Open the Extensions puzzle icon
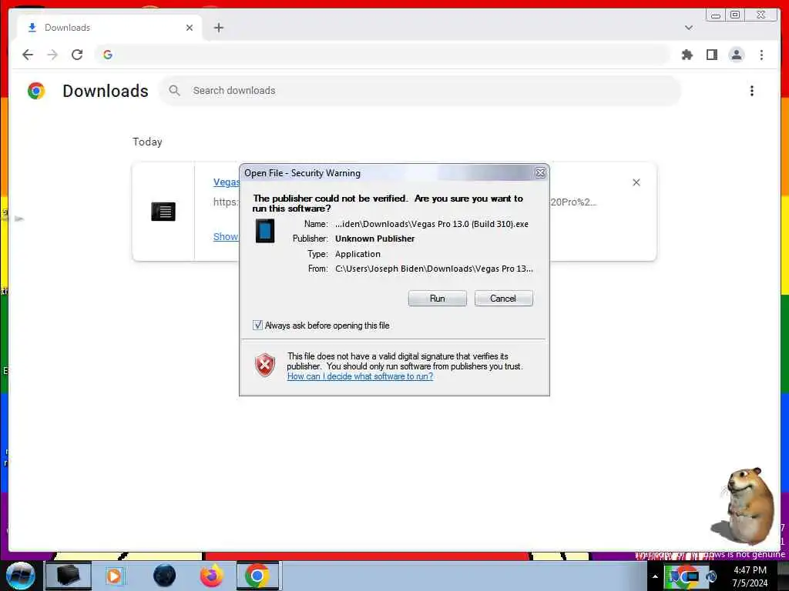Image resolution: width=789 pixels, height=591 pixels. pyautogui.click(x=687, y=55)
